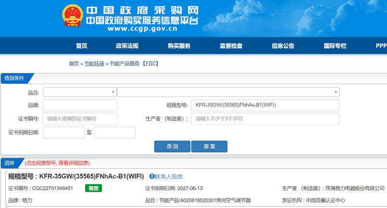Click the 查询 search button
Viewport: 387px width, 208px height.
(172, 147)
